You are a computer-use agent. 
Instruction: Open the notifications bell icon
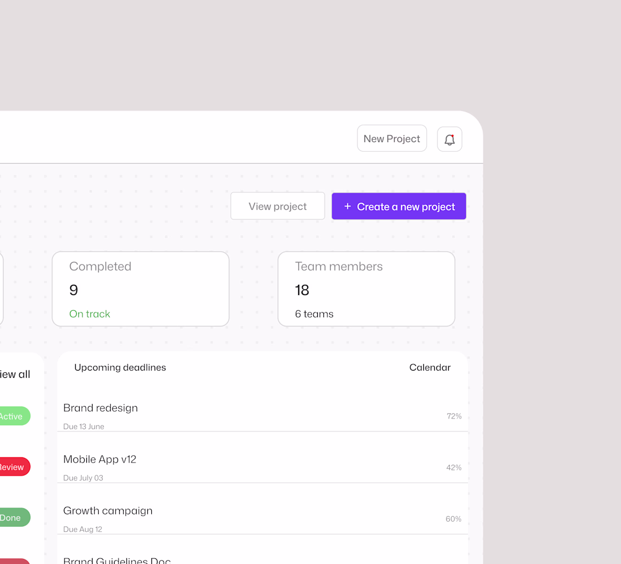pos(449,139)
